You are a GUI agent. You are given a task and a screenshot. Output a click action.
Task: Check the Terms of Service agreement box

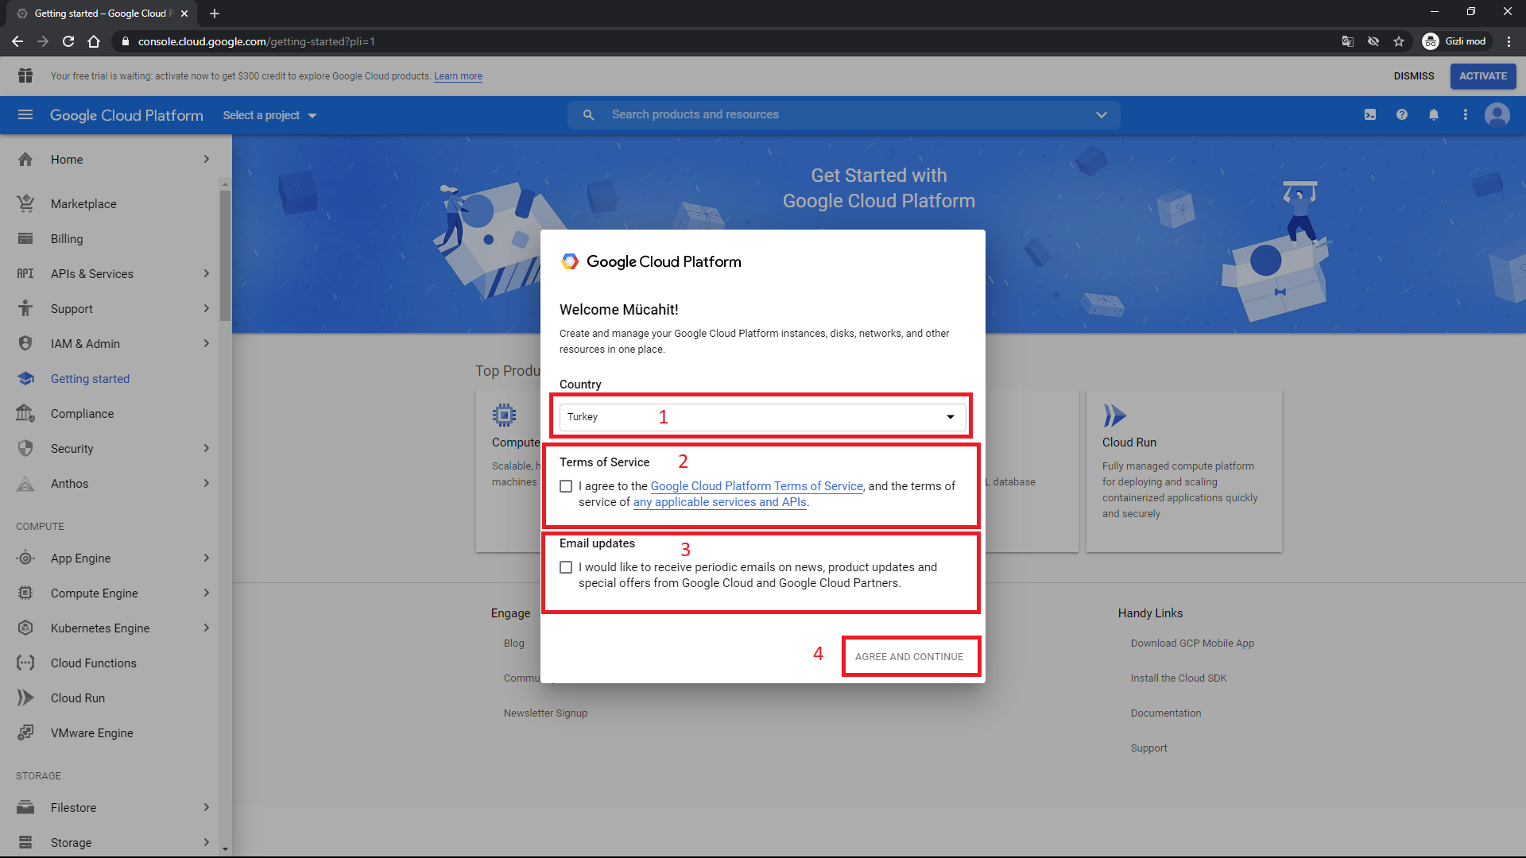pos(566,486)
